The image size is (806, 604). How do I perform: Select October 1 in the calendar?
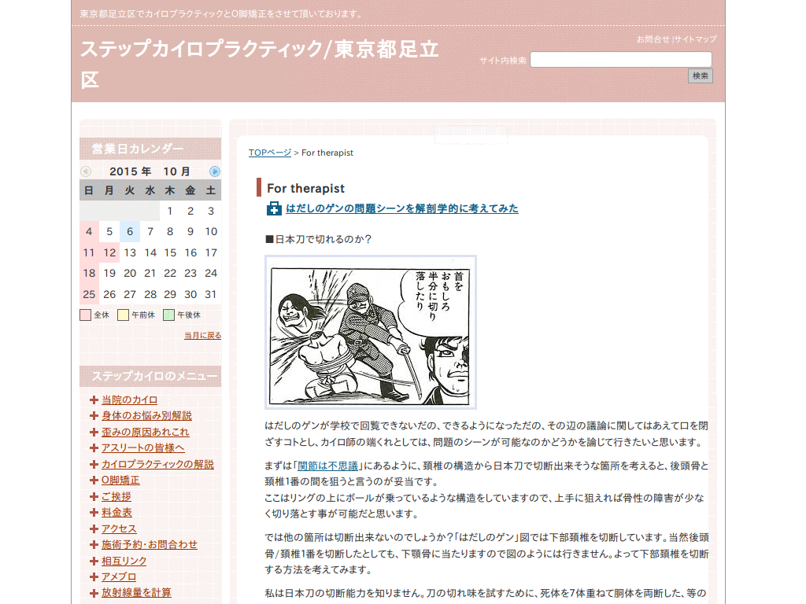click(170, 211)
